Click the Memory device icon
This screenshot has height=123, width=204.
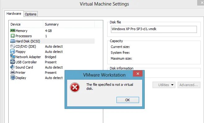tap(13, 31)
